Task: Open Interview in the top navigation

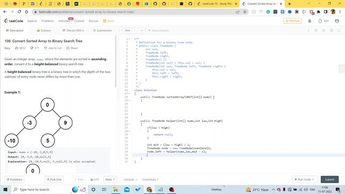Action: point(64,21)
